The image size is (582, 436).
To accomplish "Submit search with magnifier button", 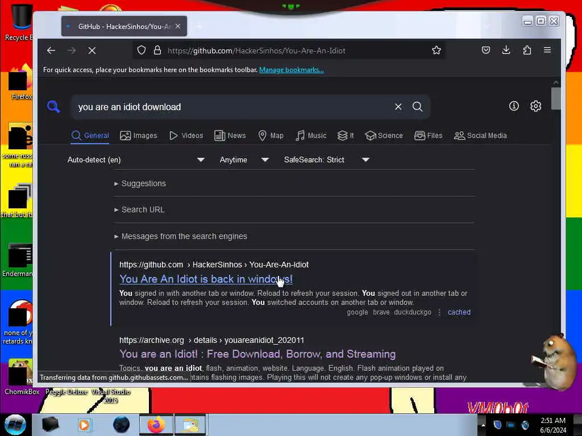I will pyautogui.click(x=418, y=107).
